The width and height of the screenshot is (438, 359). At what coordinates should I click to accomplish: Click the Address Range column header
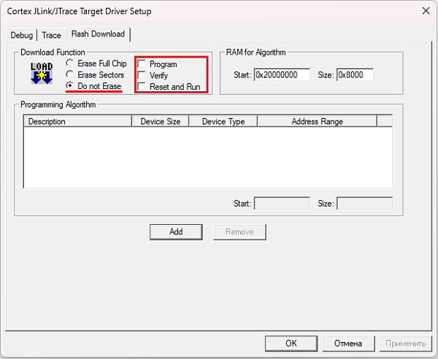coord(317,121)
